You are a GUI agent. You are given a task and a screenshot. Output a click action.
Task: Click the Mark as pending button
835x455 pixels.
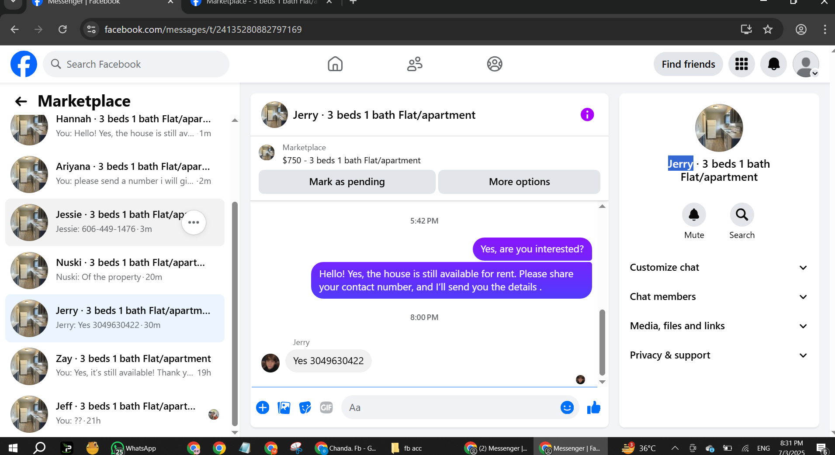click(x=347, y=182)
